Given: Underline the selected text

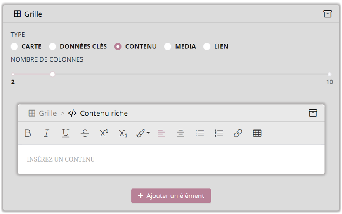Looking at the screenshot, I should 66,133.
